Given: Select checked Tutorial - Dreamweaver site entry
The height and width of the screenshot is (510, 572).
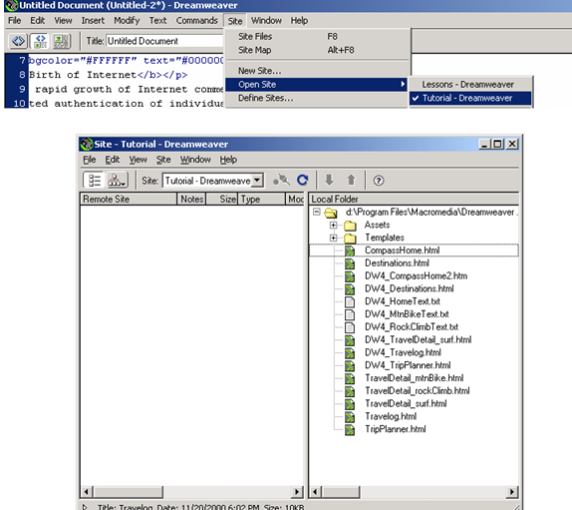Looking at the screenshot, I should point(470,98).
